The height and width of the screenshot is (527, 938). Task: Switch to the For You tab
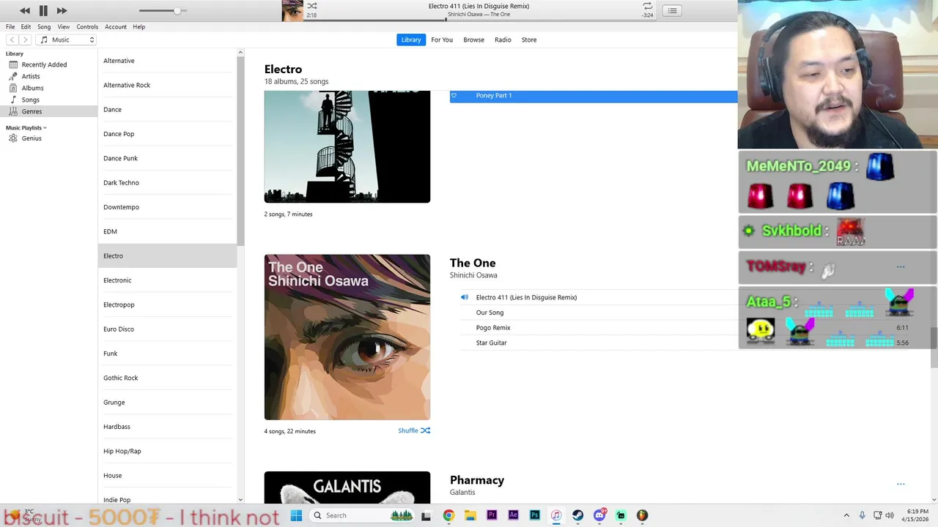click(442, 40)
